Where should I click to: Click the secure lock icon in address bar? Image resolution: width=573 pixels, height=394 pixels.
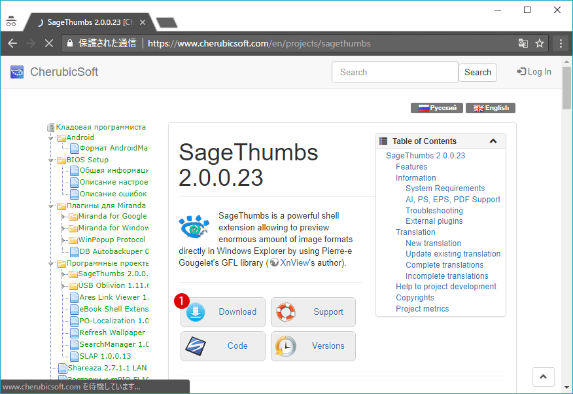pyautogui.click(x=70, y=43)
